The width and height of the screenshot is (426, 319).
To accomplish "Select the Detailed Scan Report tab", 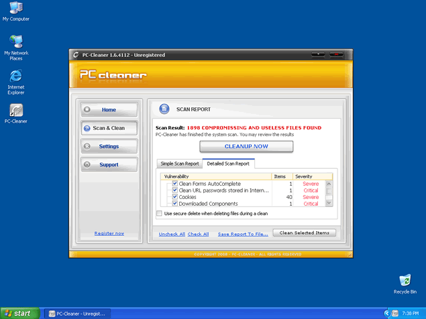I will (228, 164).
